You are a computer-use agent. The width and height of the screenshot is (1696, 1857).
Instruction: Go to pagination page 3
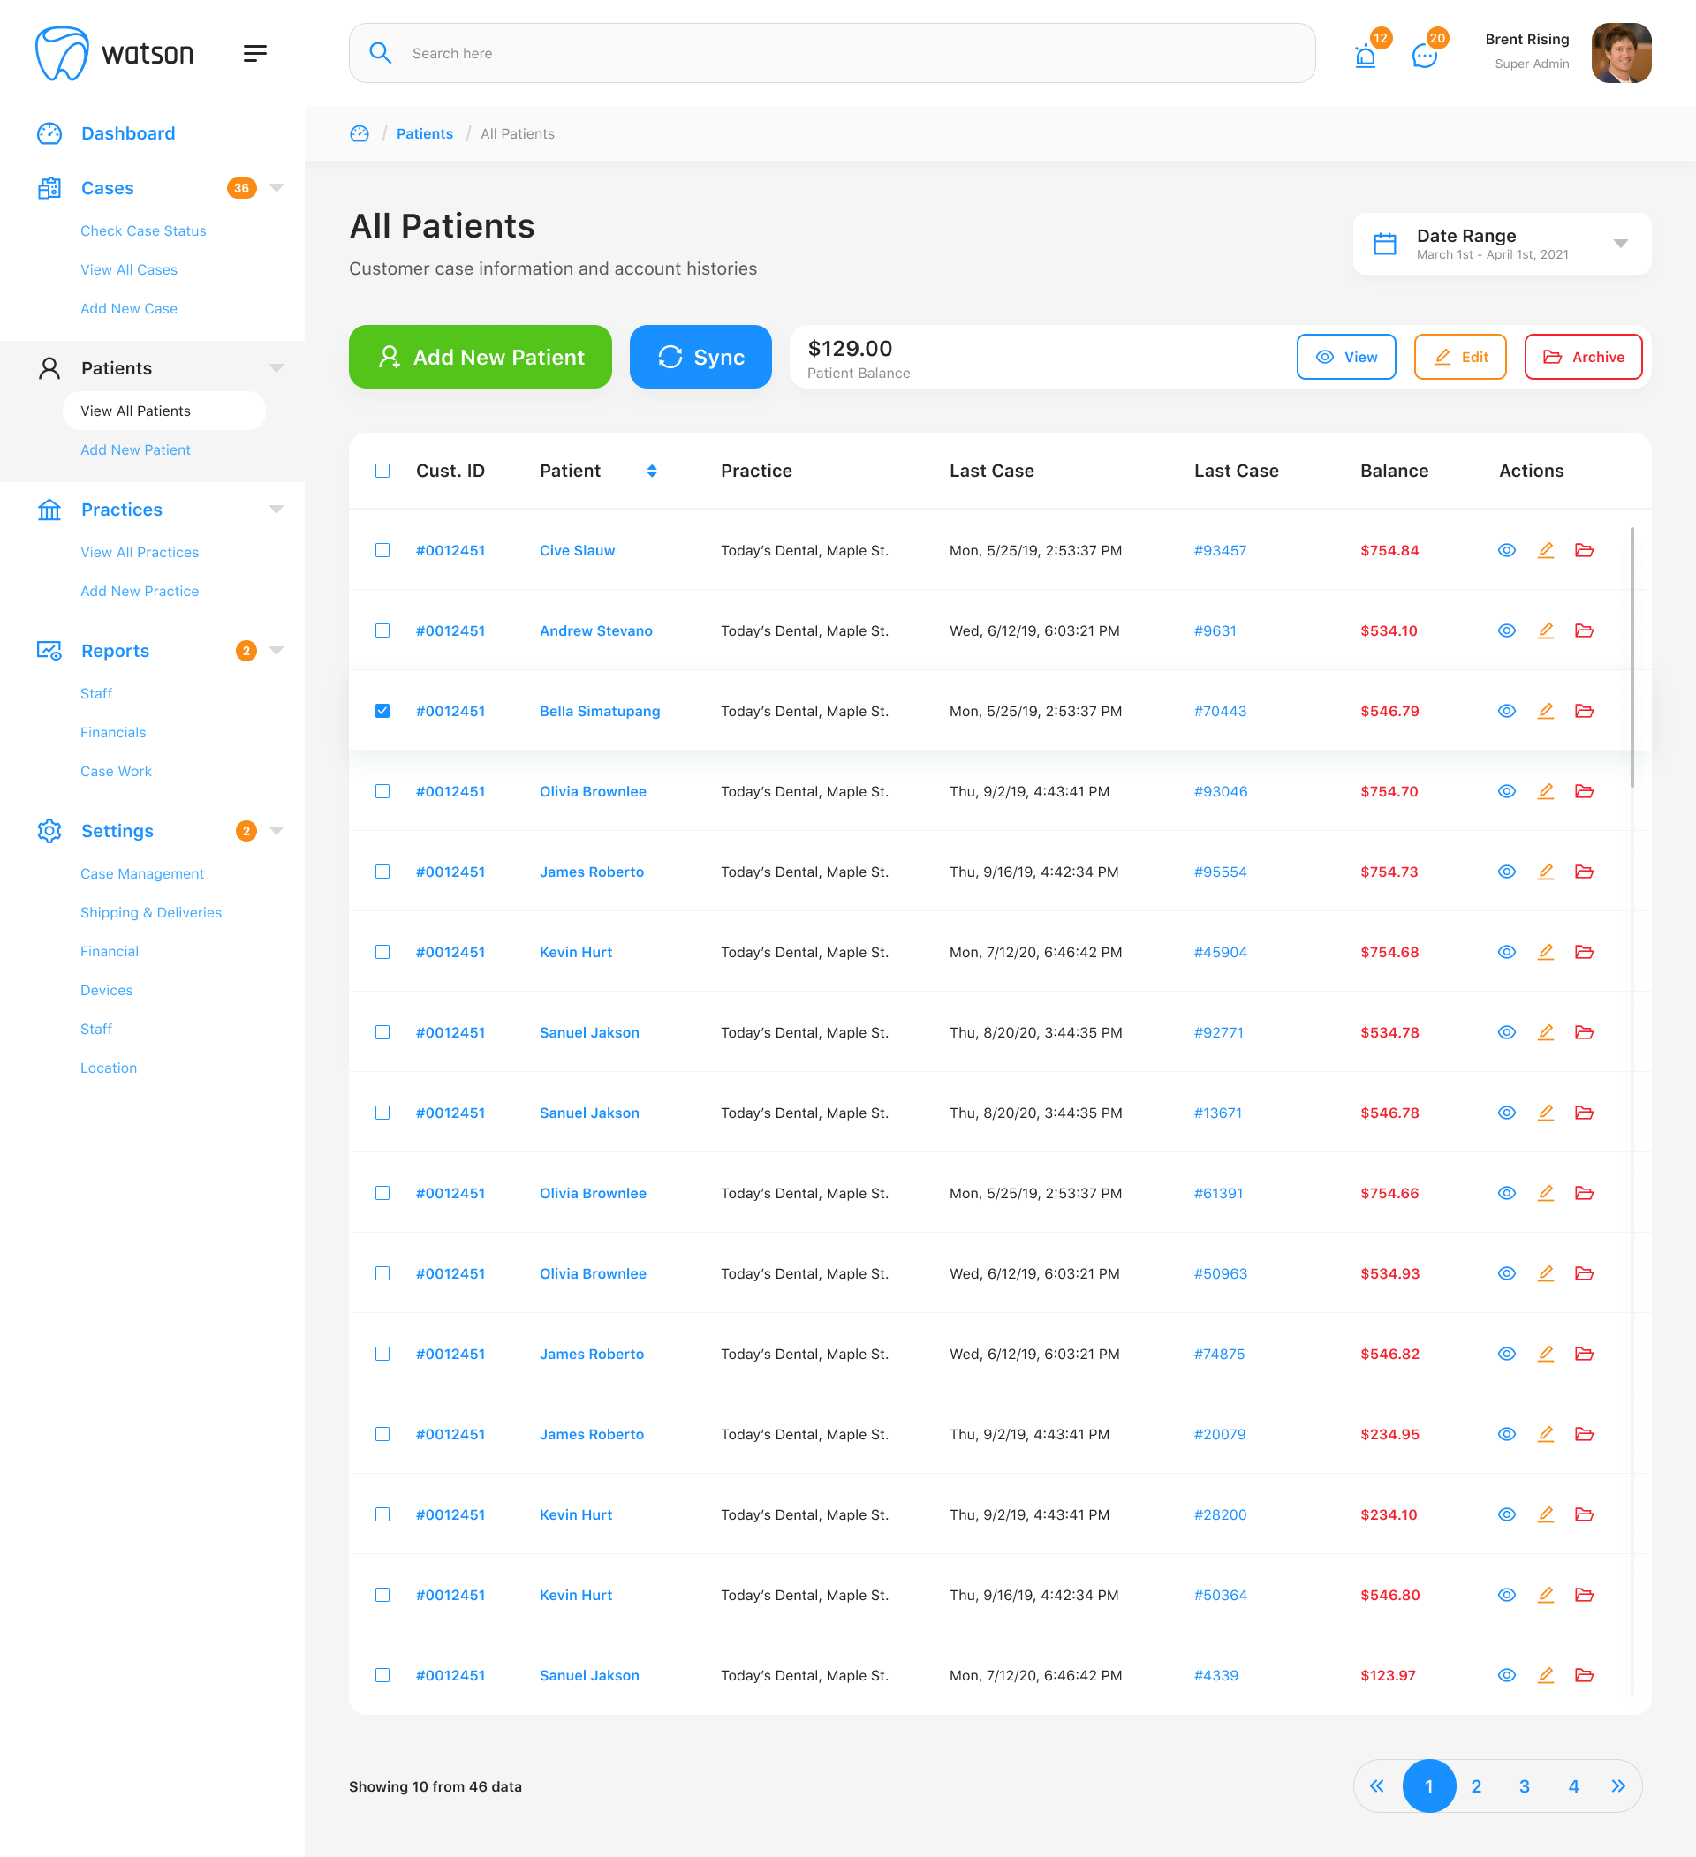tap(1524, 1786)
